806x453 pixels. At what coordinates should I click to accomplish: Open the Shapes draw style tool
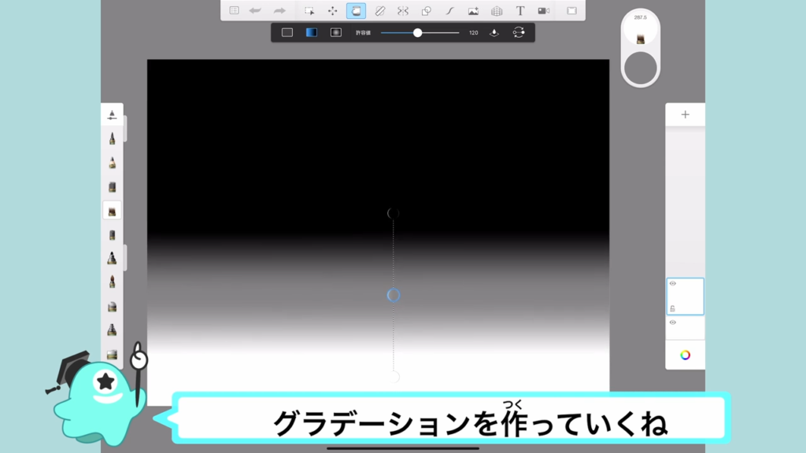[426, 11]
